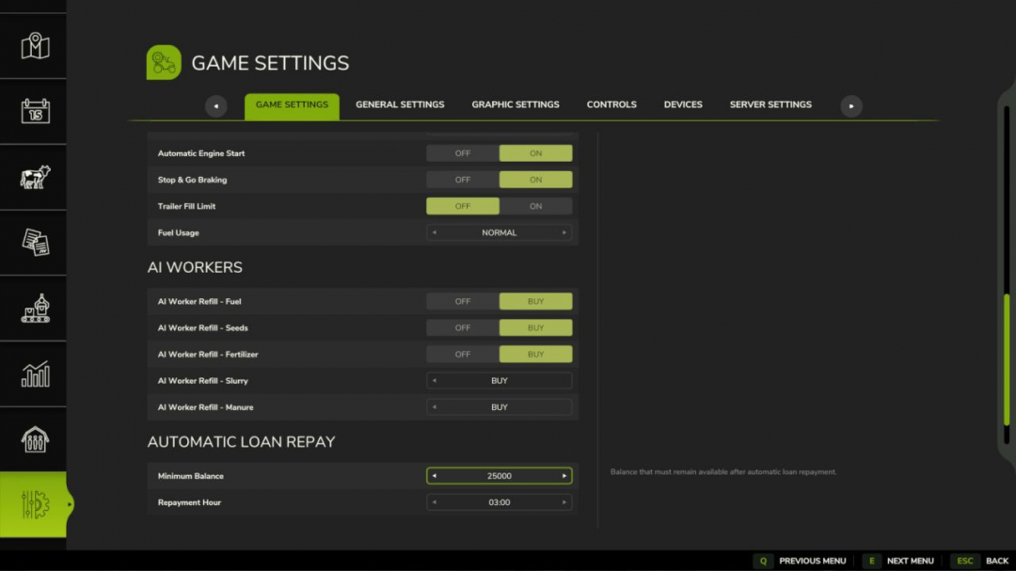Turn on Automatic Engine Start
This screenshot has width=1016, height=571.
[x=536, y=153]
